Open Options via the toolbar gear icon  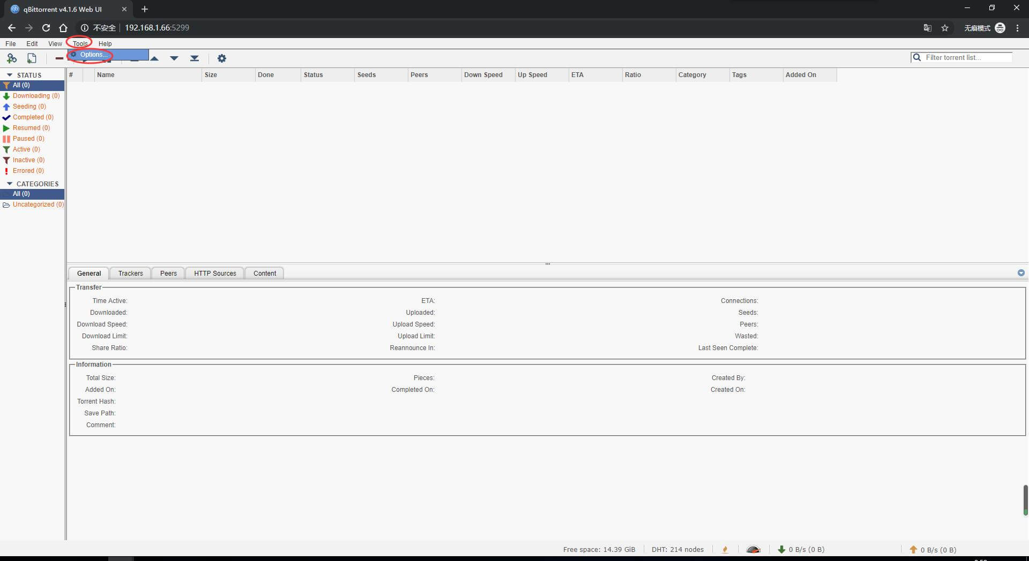point(221,58)
